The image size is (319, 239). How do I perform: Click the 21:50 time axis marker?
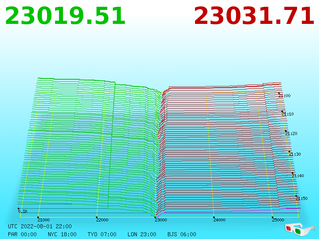pyautogui.click(x=301, y=198)
